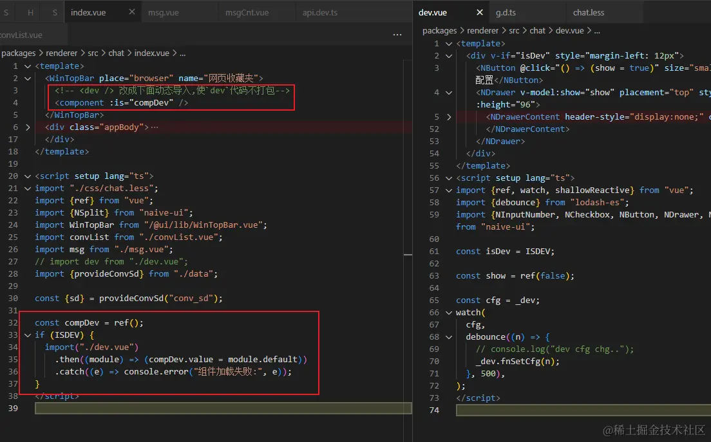Collapse the script setup fold on line 20 of index.vue

click(x=28, y=176)
